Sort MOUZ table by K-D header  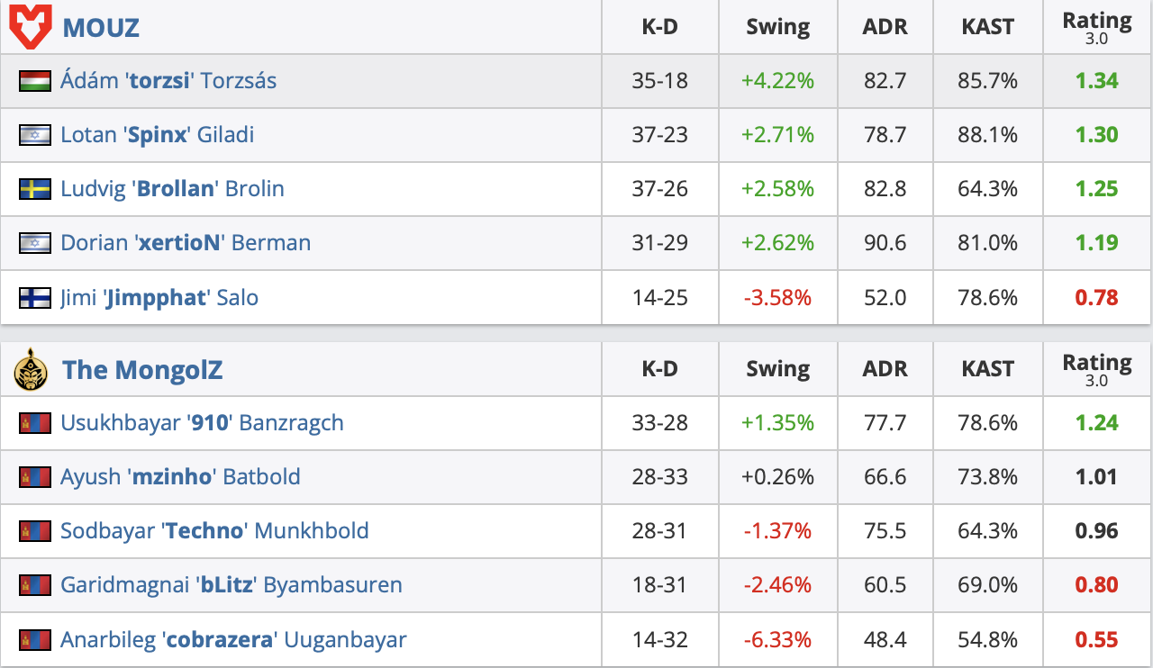(x=659, y=27)
